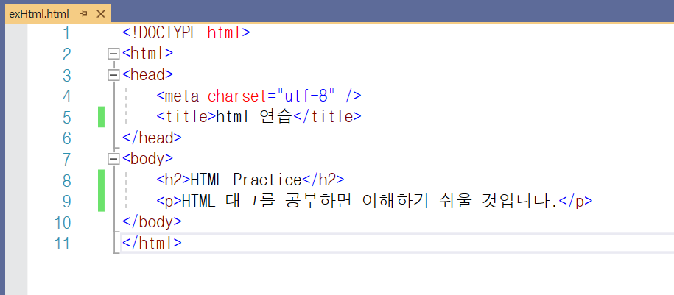The width and height of the screenshot is (674, 295).
Task: Click the closing </body> tag
Action: pos(152,222)
